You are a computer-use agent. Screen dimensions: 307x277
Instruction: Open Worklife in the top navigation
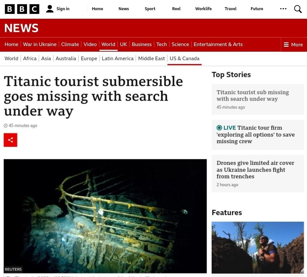click(203, 9)
